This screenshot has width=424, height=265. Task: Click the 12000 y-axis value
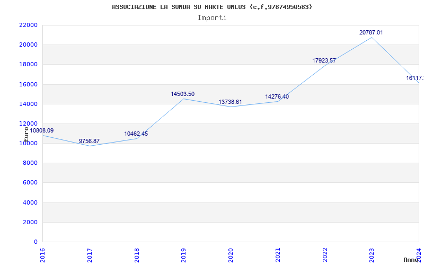tap(29, 123)
